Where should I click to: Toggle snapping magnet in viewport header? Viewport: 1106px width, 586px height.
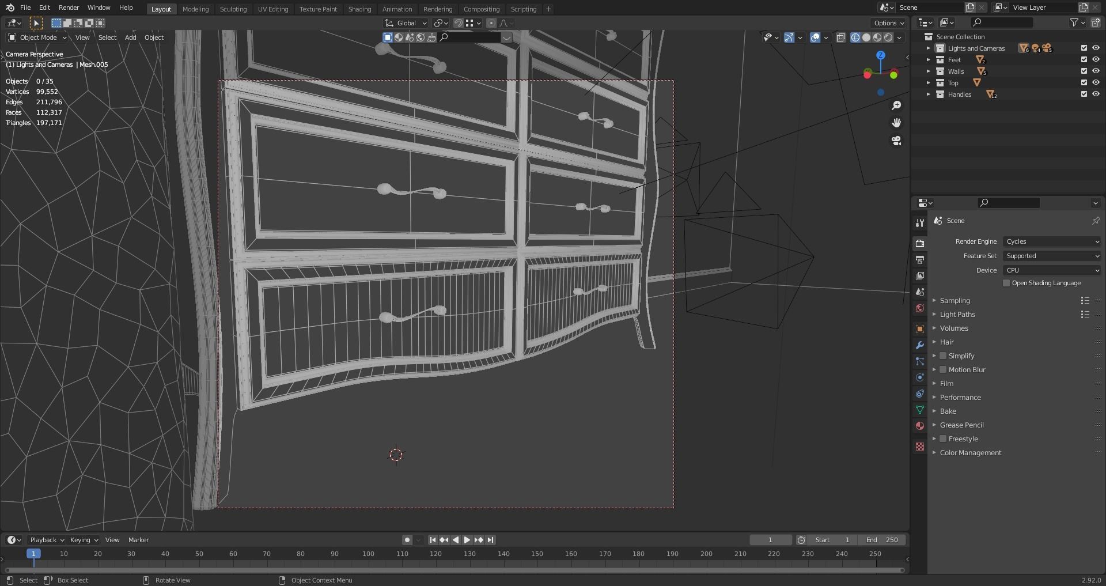459,23
